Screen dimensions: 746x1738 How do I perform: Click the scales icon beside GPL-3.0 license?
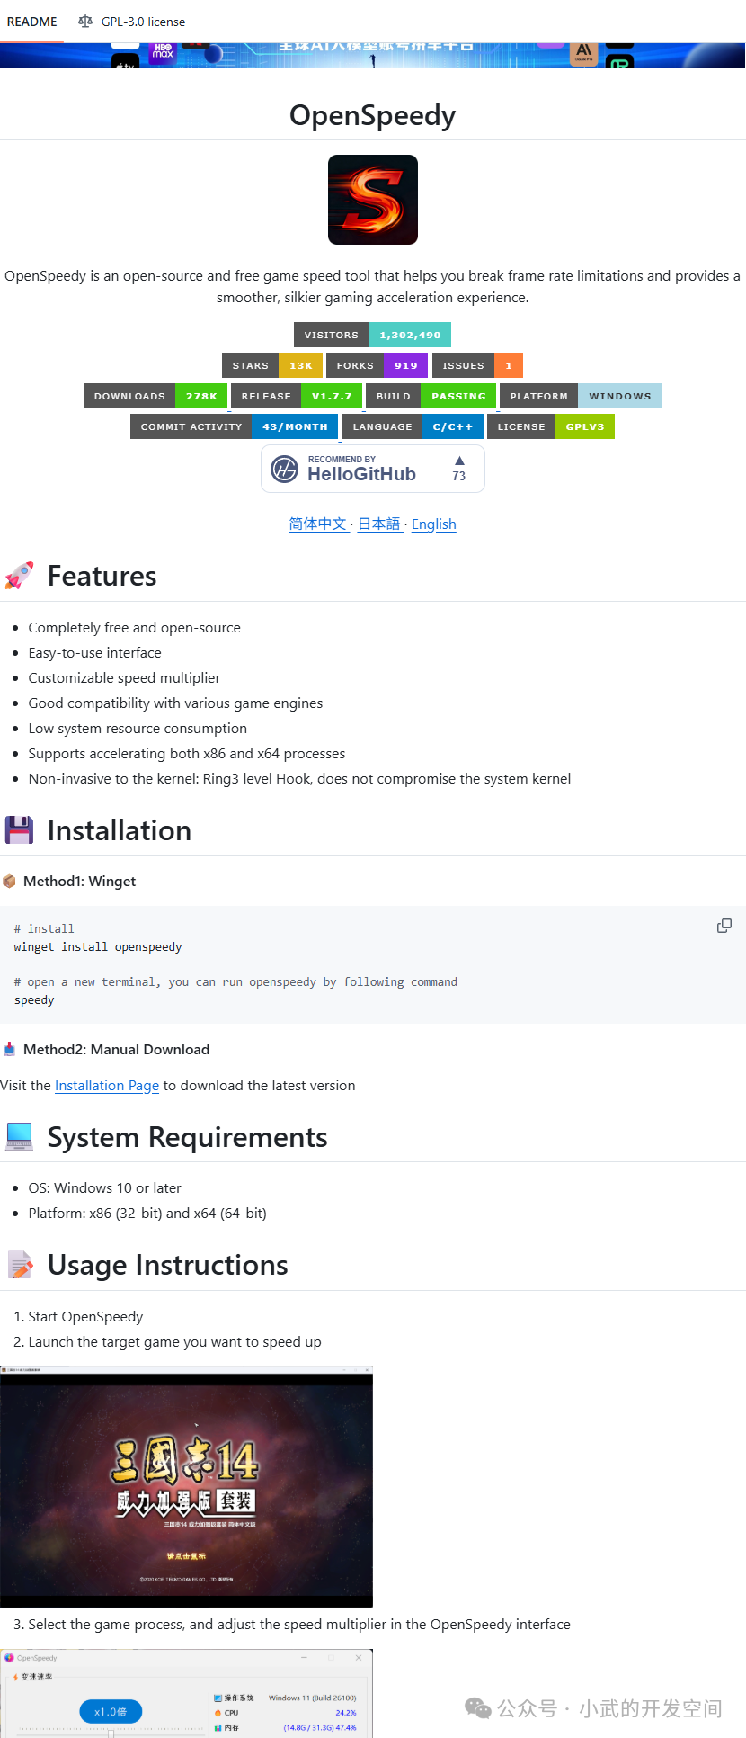(x=85, y=22)
